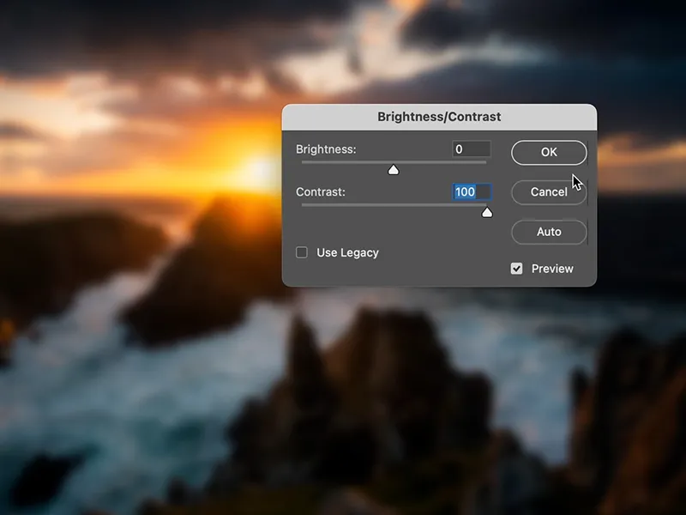Focus the Brightness value field

tap(472, 149)
